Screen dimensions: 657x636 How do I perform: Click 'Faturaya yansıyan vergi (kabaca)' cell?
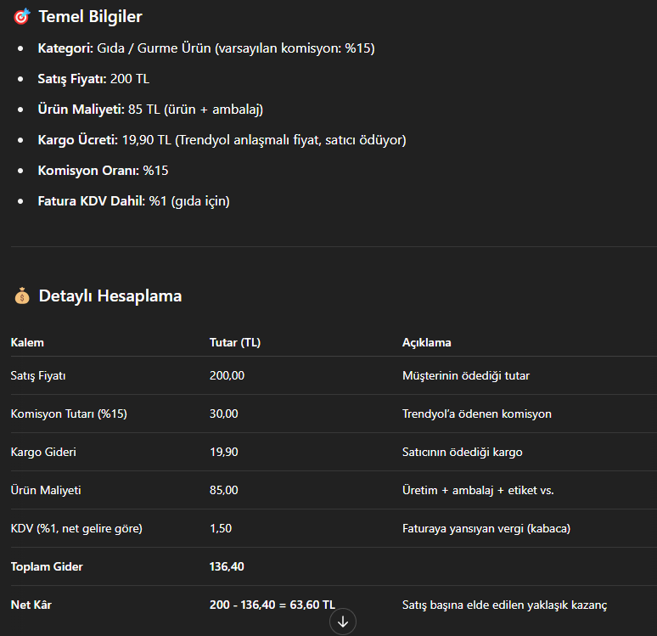(x=486, y=528)
